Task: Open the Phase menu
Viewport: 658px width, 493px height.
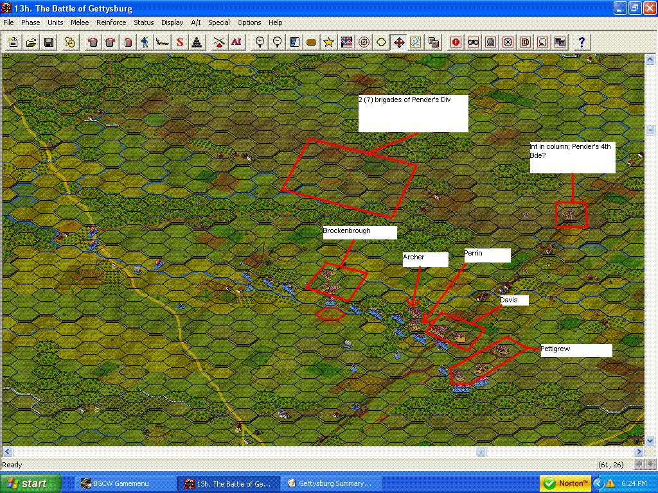Action: (x=31, y=22)
